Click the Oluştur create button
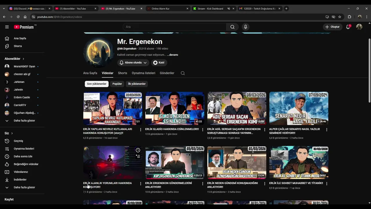Screen dimensions: 371x209 tap(332, 27)
